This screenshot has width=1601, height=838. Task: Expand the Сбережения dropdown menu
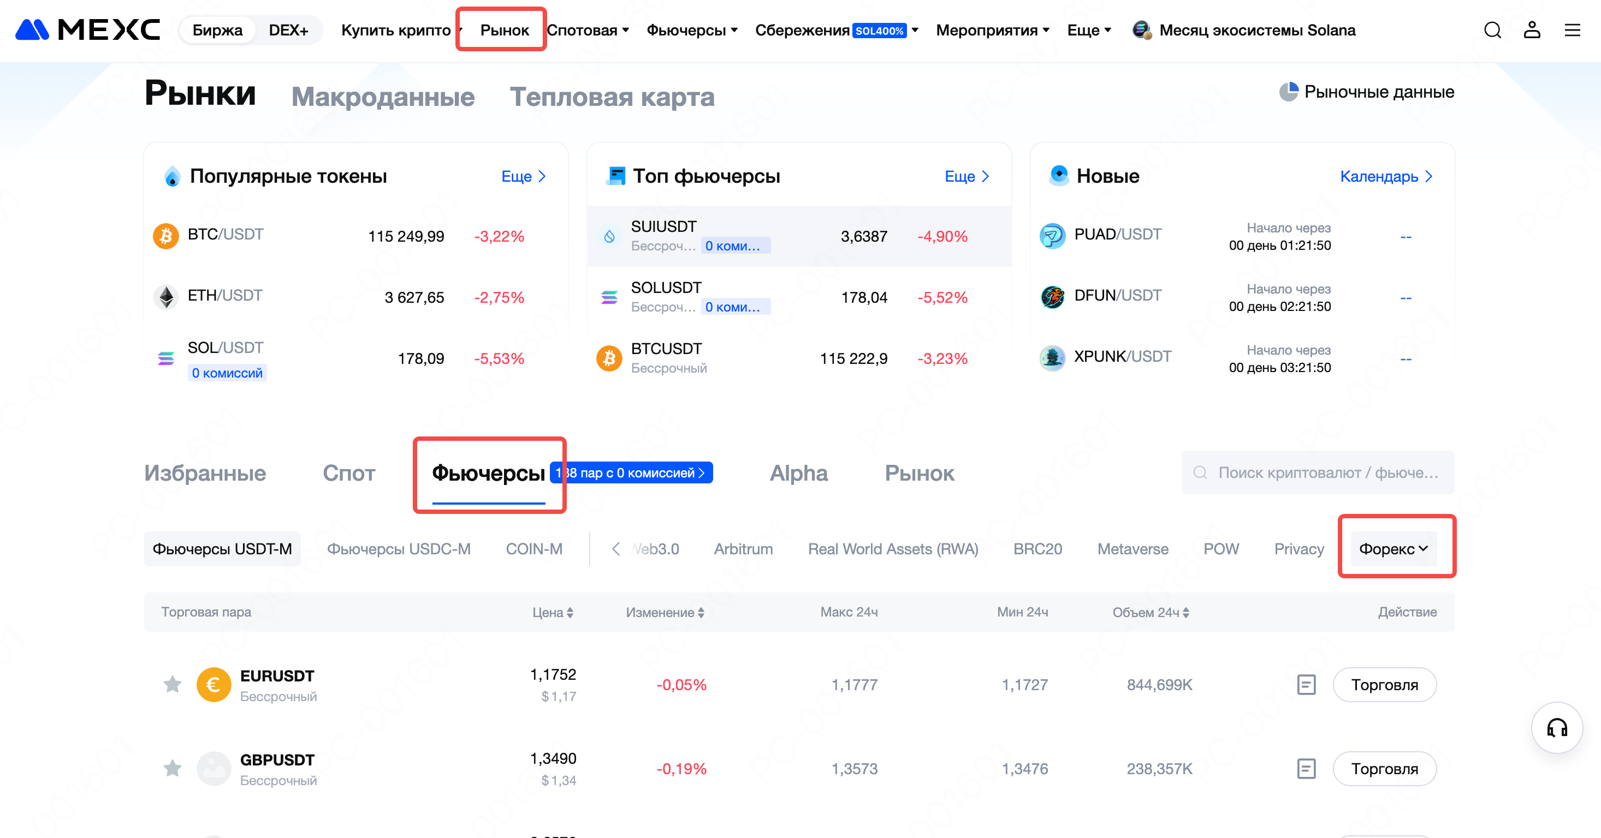pyautogui.click(x=837, y=30)
